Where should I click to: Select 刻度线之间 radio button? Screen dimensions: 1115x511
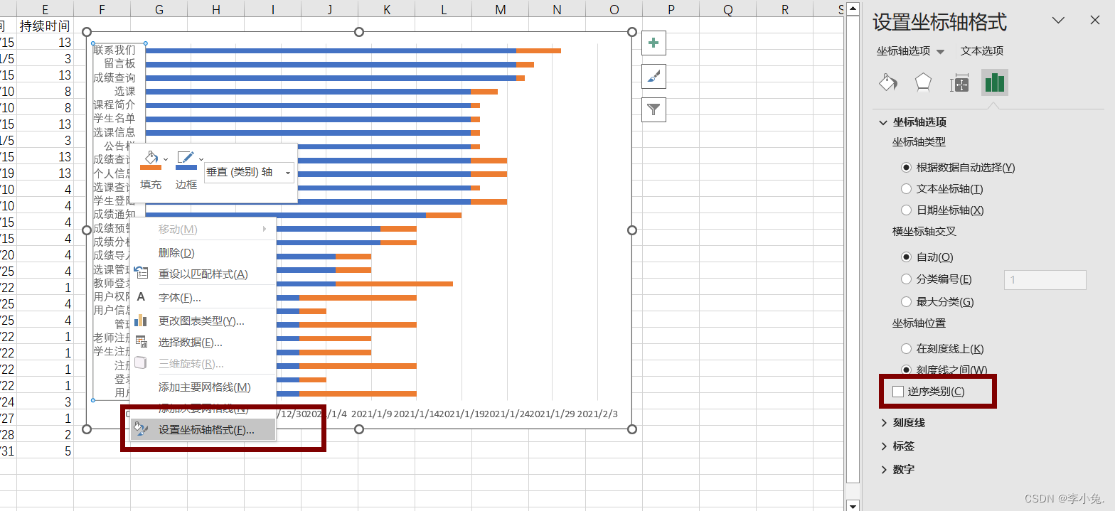point(906,370)
